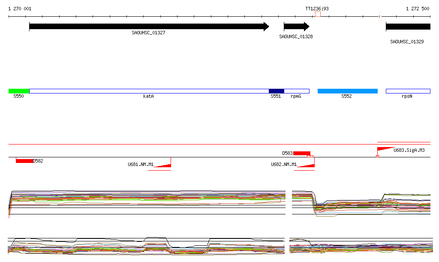This screenshot has width=439, height=262.
Task: Select the rpsN segment box
Action: pyautogui.click(x=408, y=91)
